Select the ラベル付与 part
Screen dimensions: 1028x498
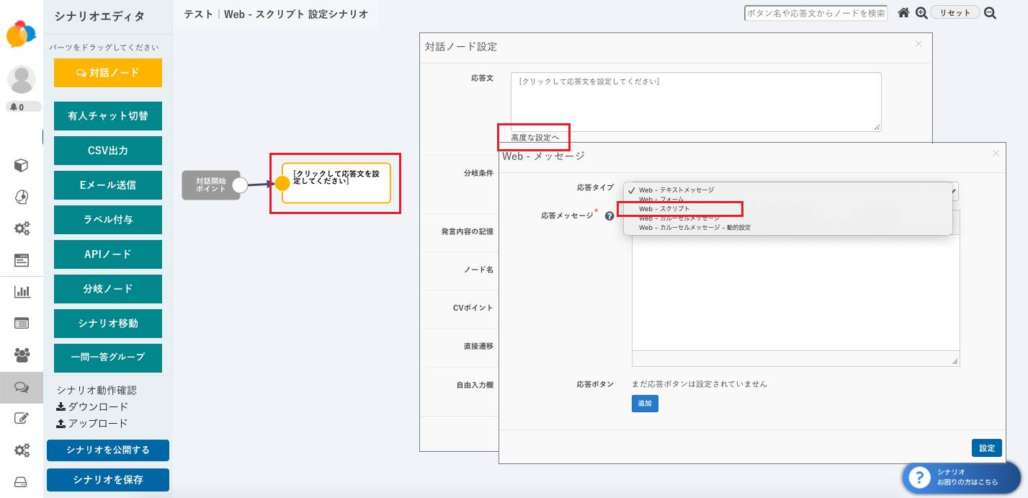(x=108, y=220)
